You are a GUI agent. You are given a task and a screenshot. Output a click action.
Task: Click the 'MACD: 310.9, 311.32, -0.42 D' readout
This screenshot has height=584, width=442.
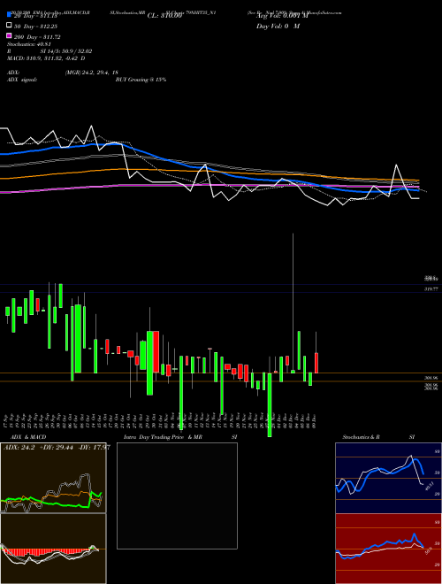click(x=46, y=58)
